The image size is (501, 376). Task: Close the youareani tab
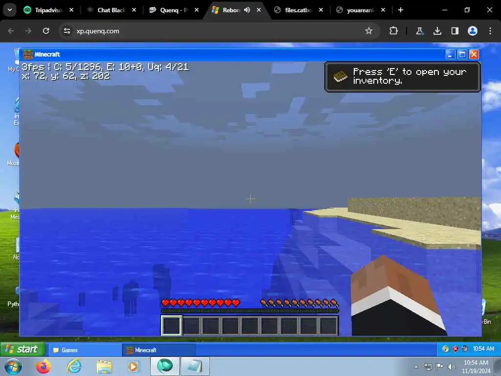pyautogui.click(x=383, y=10)
